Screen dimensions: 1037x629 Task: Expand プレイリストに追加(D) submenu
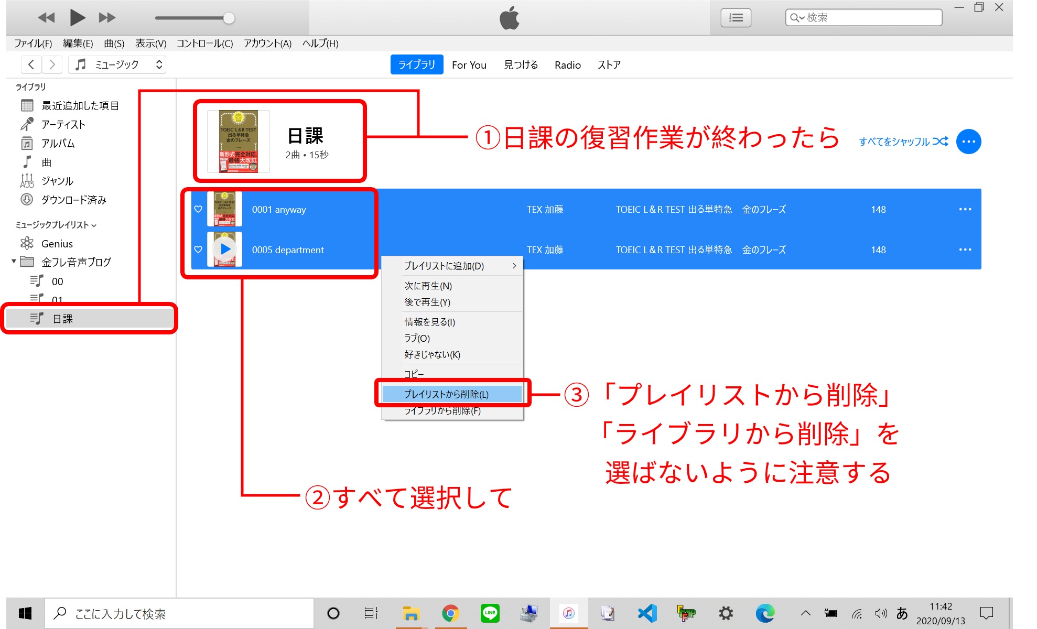tap(452, 266)
